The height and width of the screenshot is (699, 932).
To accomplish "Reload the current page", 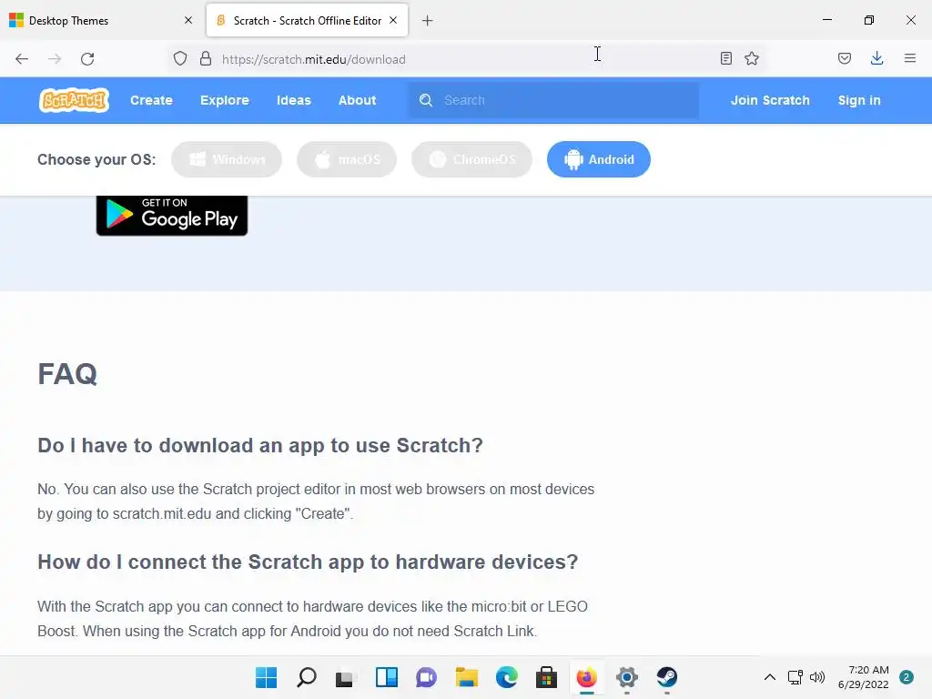I will [x=87, y=59].
